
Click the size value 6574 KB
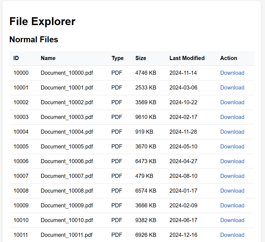[146, 191]
